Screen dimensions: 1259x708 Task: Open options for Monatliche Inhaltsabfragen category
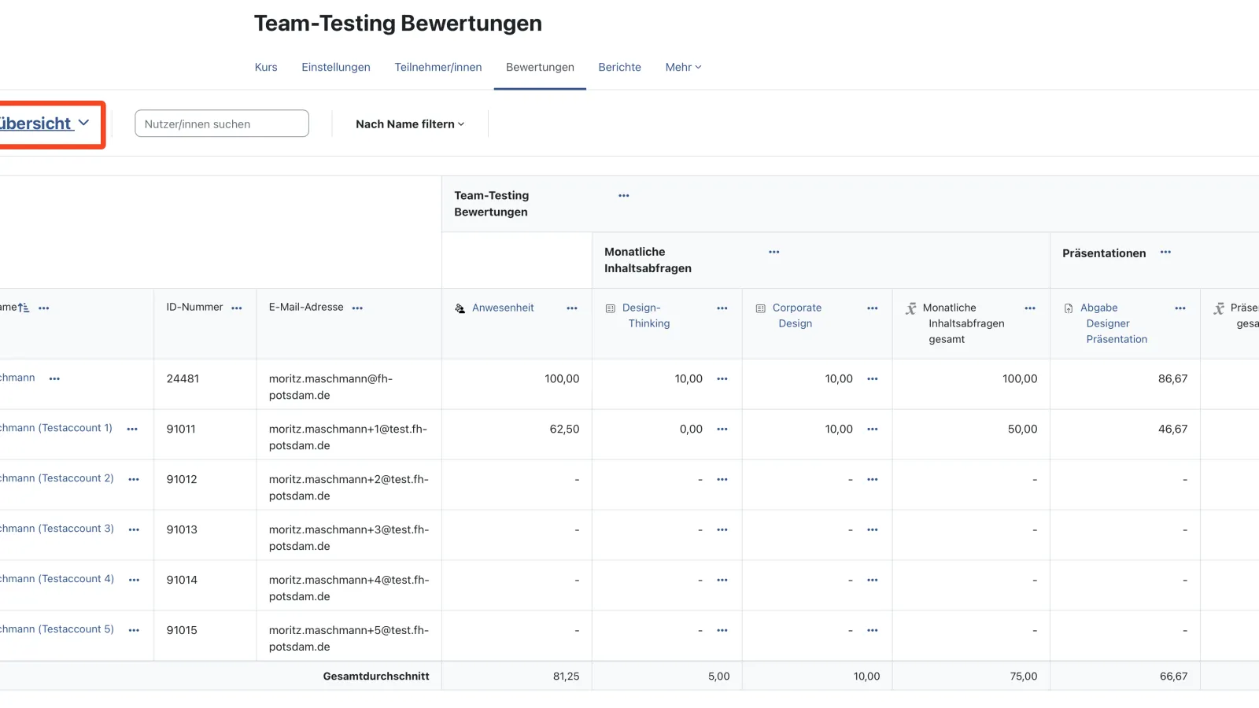click(773, 252)
